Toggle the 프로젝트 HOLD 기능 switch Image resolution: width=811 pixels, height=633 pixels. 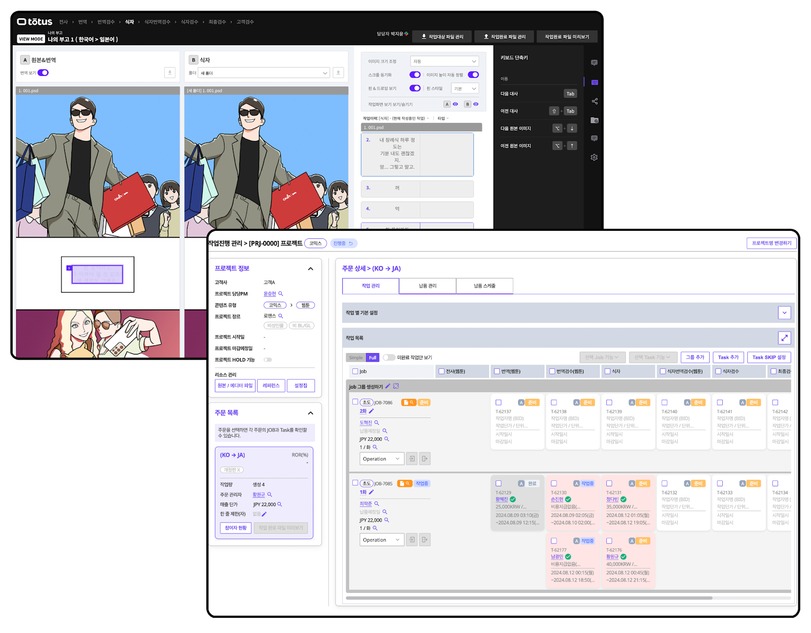(268, 360)
